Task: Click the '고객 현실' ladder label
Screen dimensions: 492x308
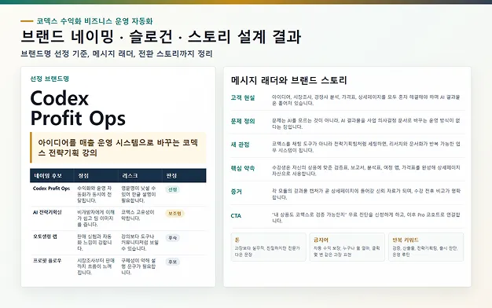Action: point(243,98)
